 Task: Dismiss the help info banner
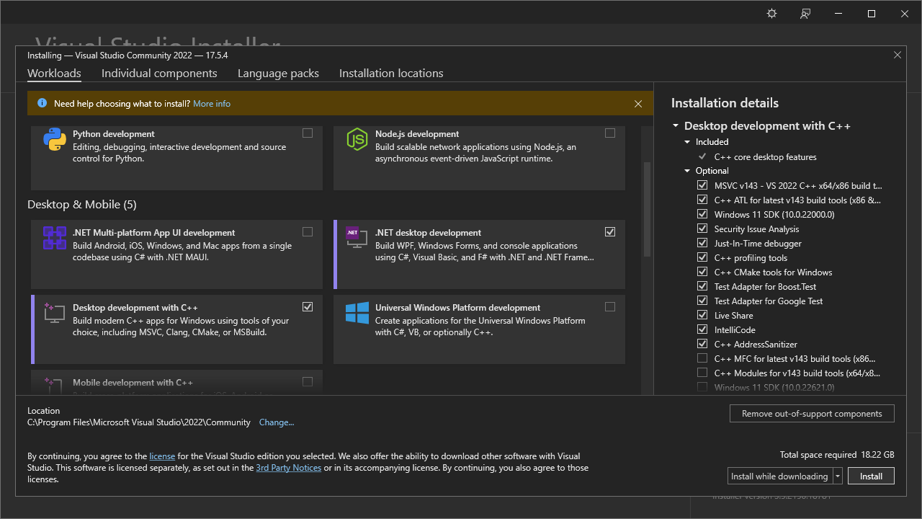(x=638, y=104)
